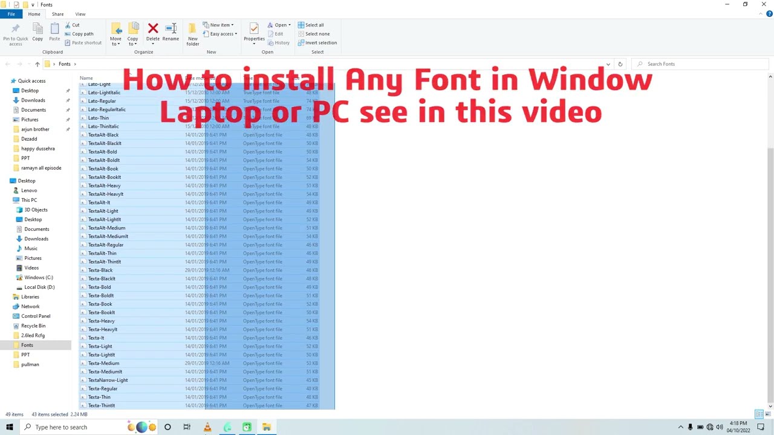
Task: Collapse the ribbon with chevron
Action: click(761, 14)
